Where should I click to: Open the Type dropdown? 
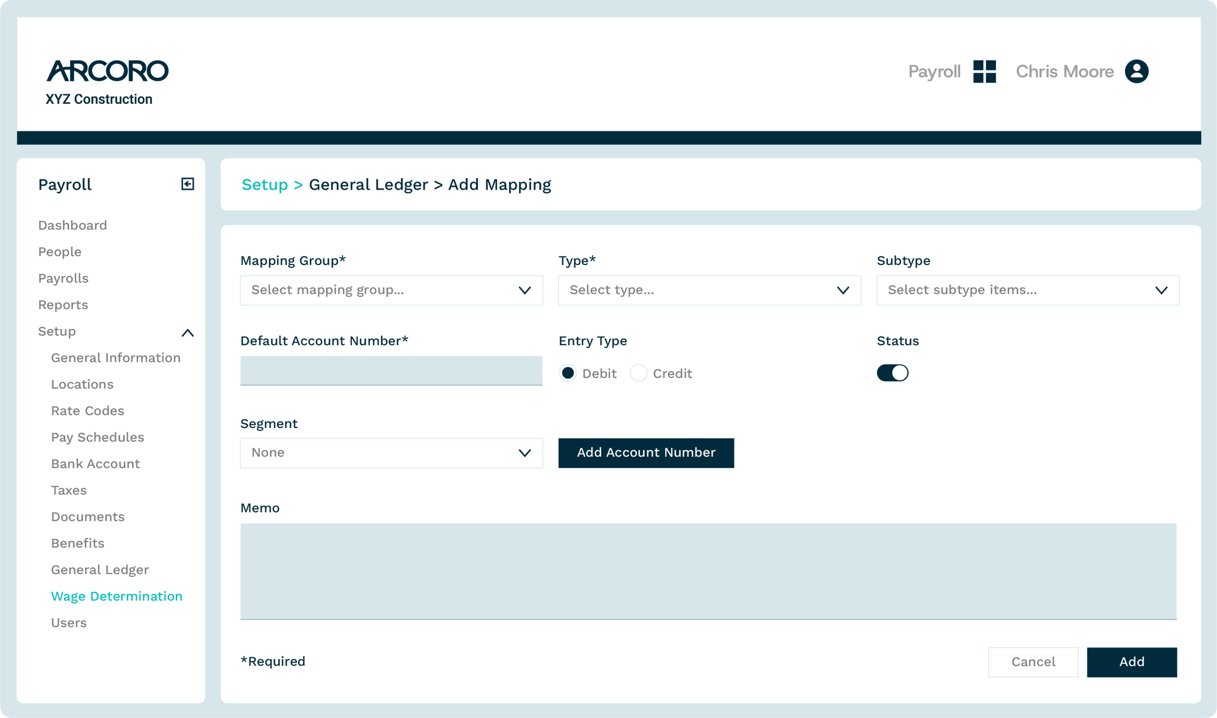click(710, 291)
